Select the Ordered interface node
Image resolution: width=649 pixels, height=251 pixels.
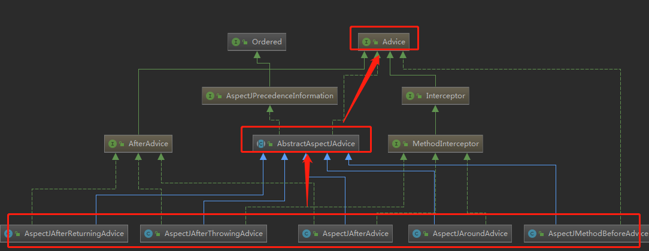tap(257, 42)
